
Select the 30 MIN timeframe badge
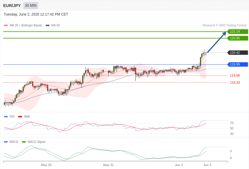point(31,6)
